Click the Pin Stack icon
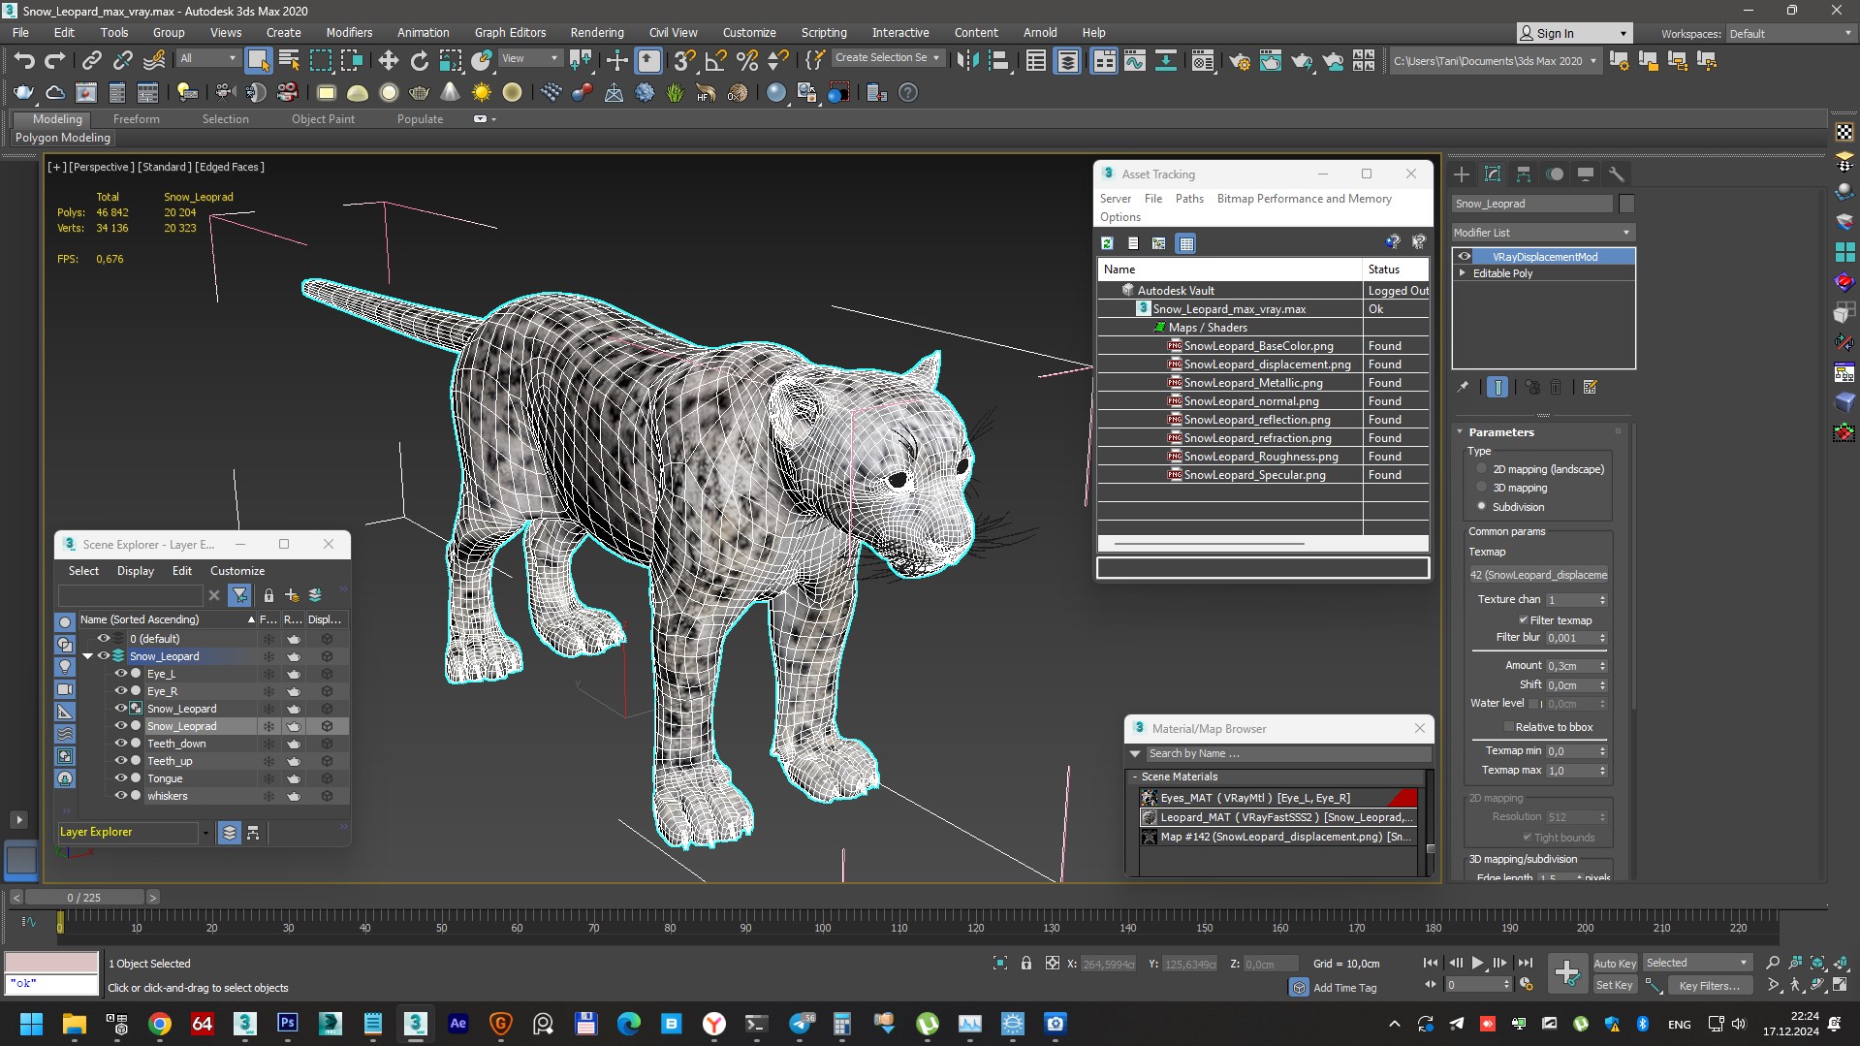Image resolution: width=1860 pixels, height=1046 pixels. click(x=1463, y=387)
